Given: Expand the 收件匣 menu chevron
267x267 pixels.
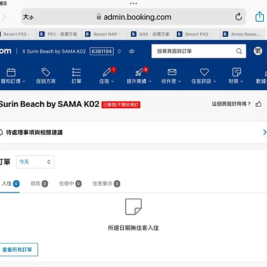Looking at the screenshot, I should tap(179, 81).
